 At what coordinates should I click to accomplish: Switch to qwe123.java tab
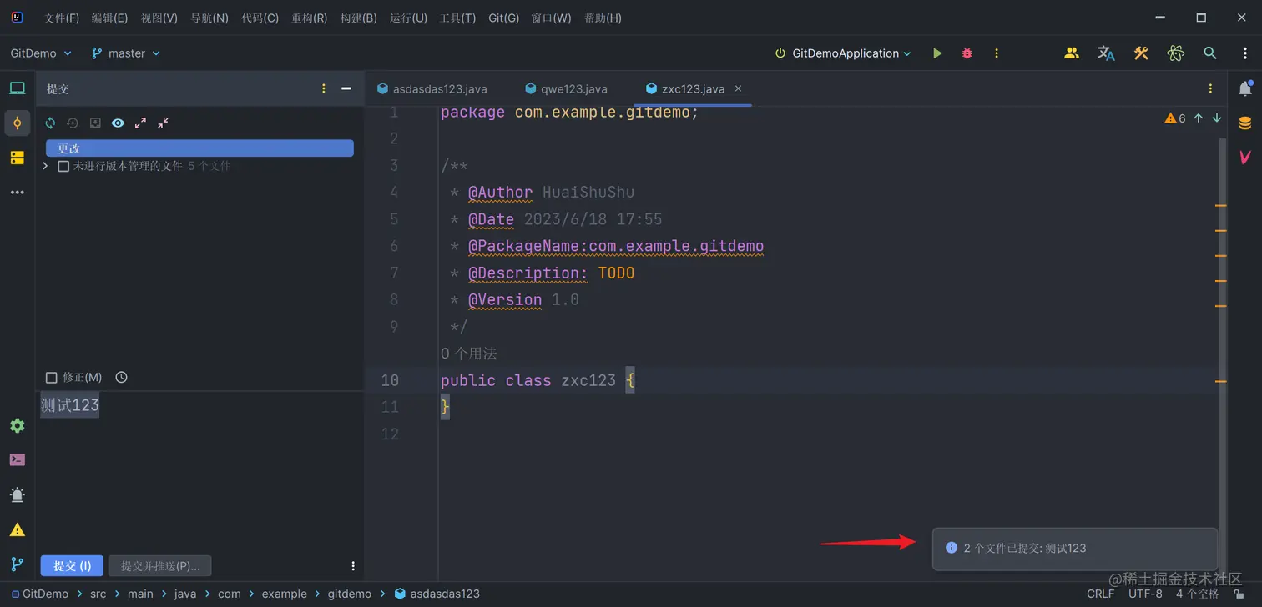pos(566,88)
